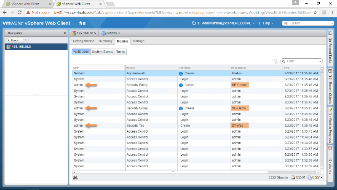Switch to the Getting Started tab
Image resolution: width=337 pixels, height=190 pixels.
(83, 41)
